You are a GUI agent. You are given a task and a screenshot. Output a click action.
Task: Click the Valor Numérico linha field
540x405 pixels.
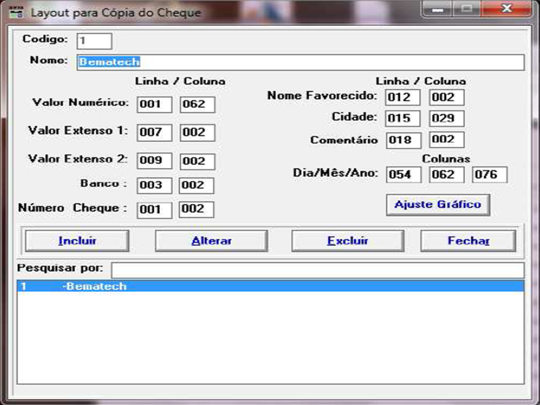coord(154,105)
